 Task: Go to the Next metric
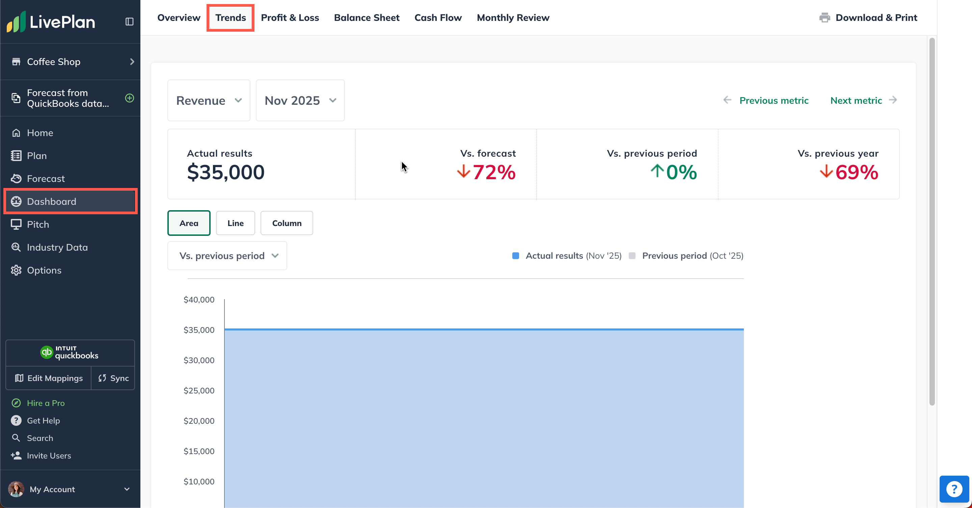point(856,100)
